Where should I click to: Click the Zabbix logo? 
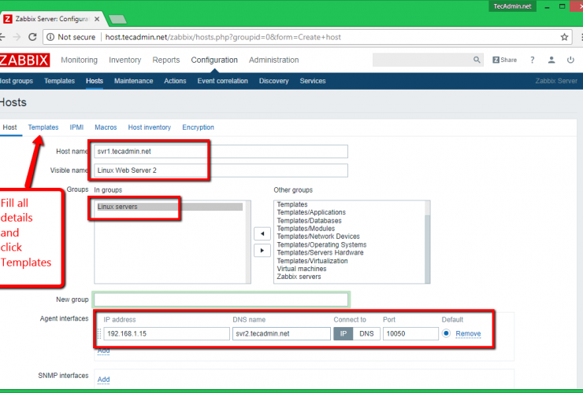click(24, 60)
